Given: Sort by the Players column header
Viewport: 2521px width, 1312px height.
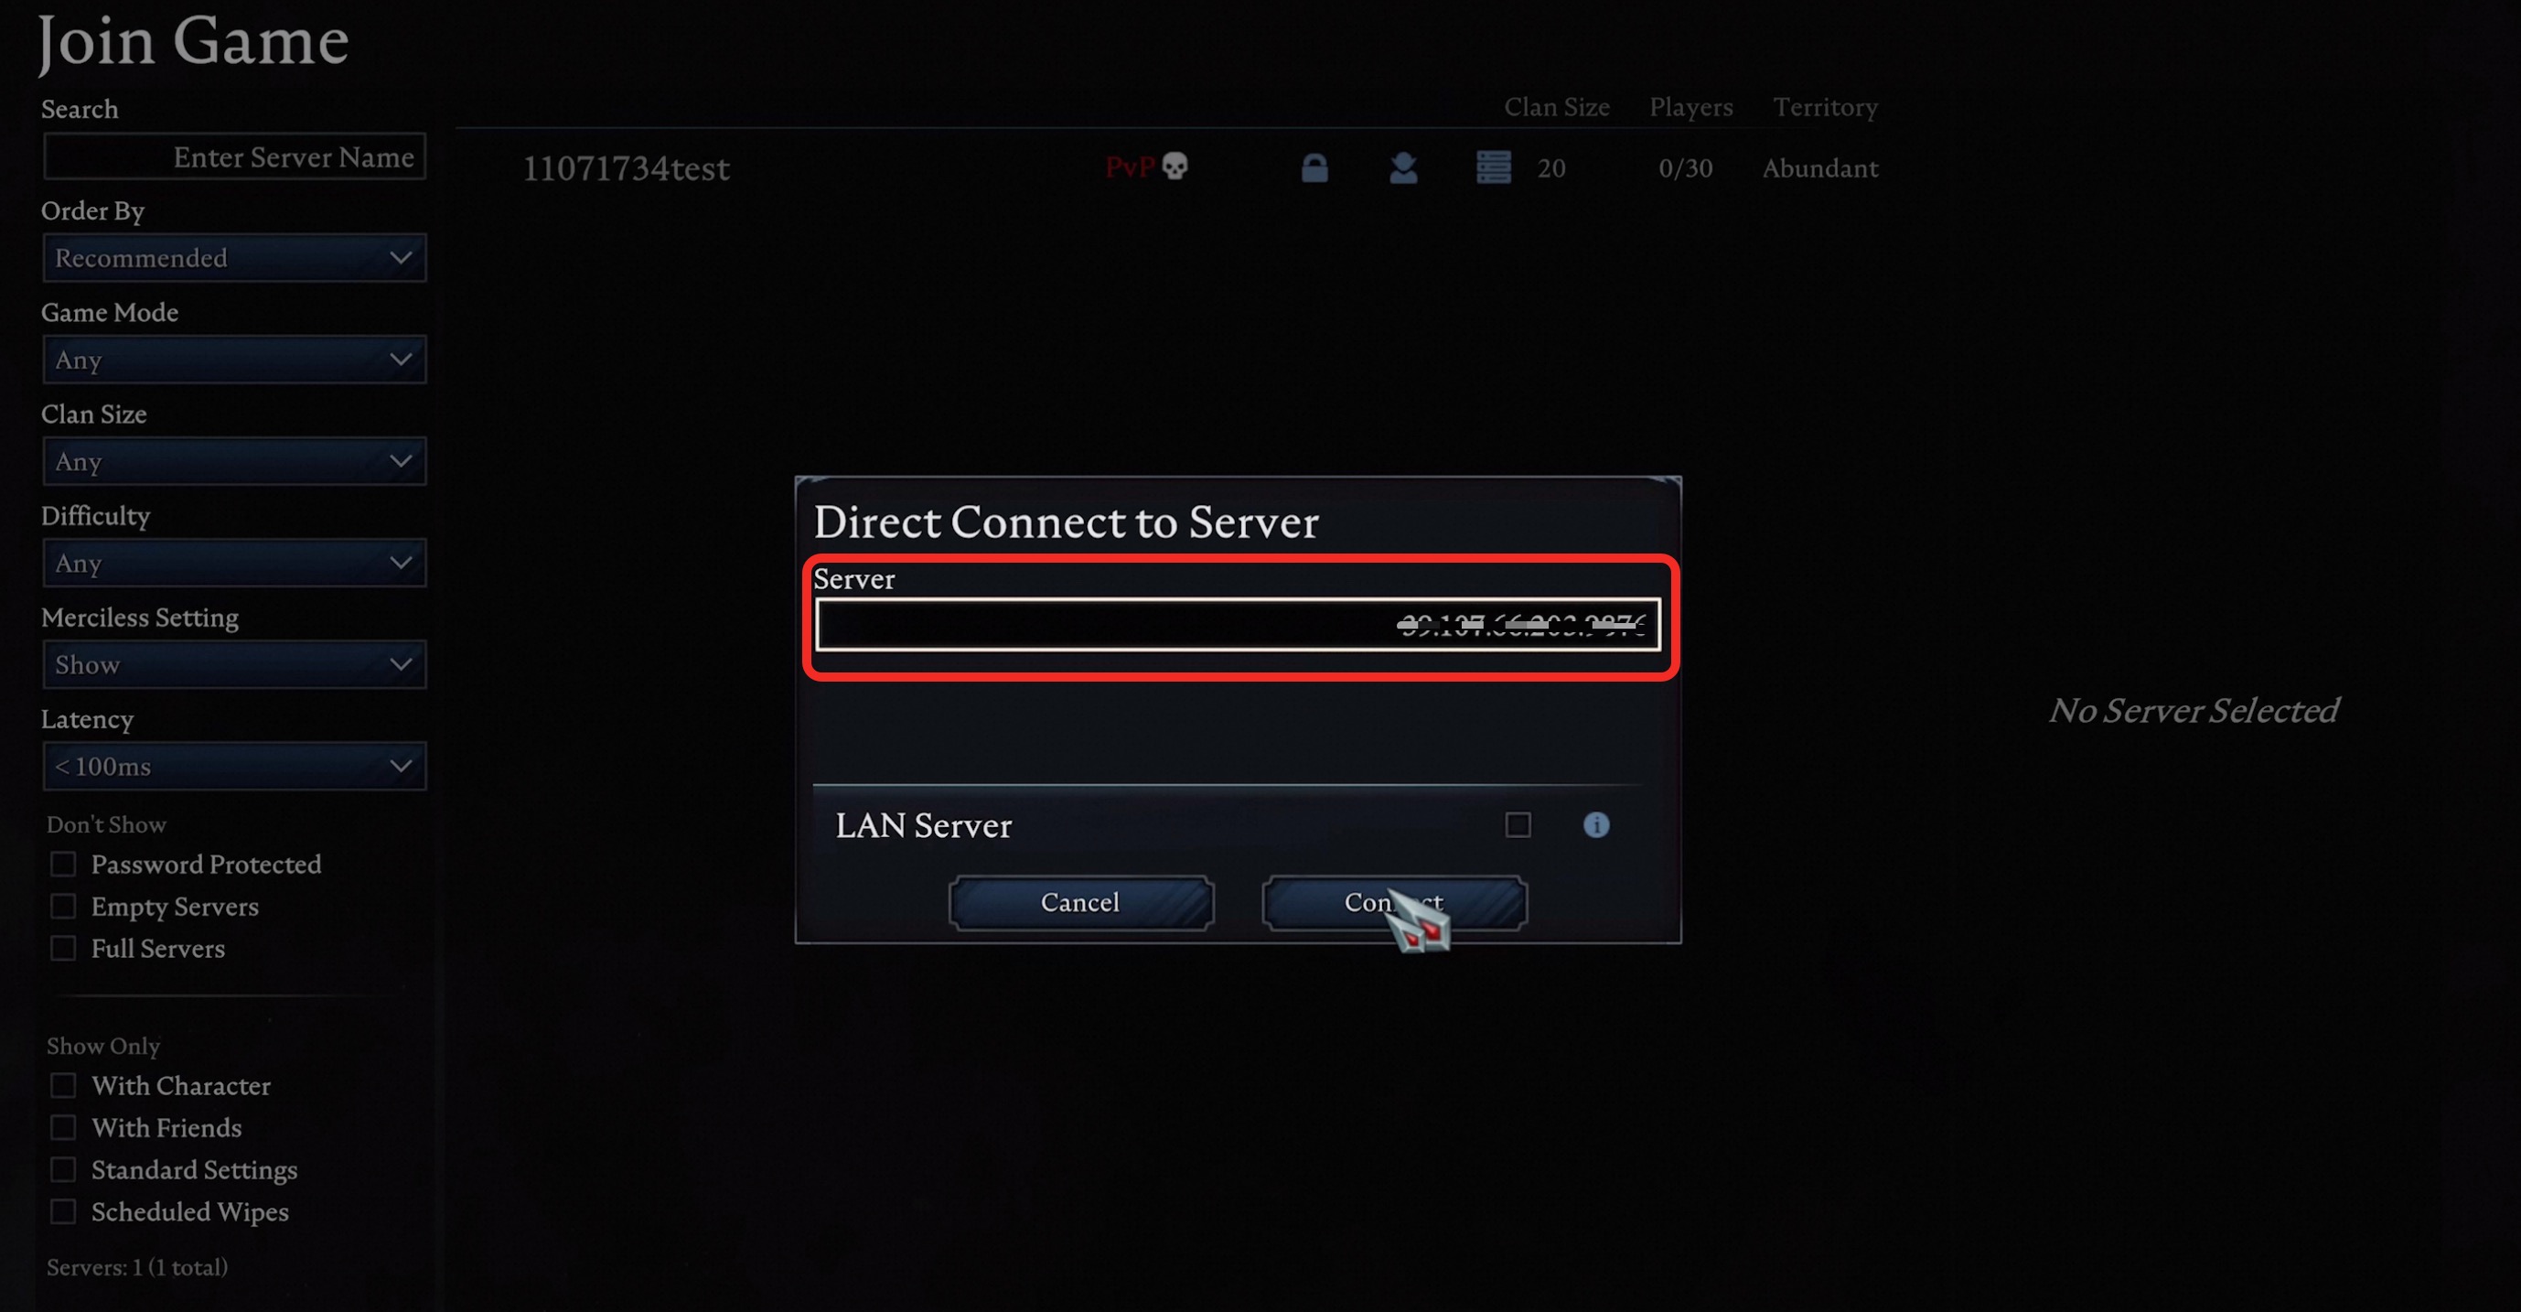Looking at the screenshot, I should pos(1691,107).
